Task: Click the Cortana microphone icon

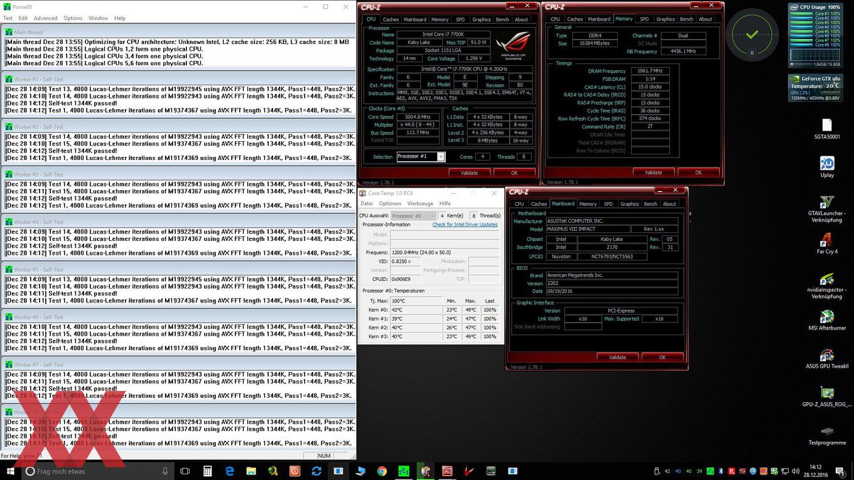Action: click(x=165, y=471)
